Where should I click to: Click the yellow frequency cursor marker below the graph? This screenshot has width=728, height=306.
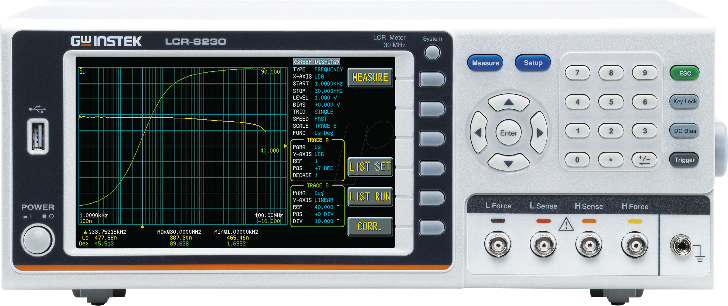(x=142, y=226)
